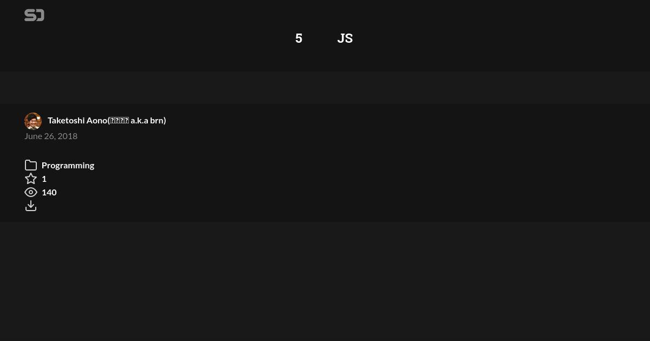Click the "JS" word in title
This screenshot has width=650, height=341.
pyautogui.click(x=345, y=38)
